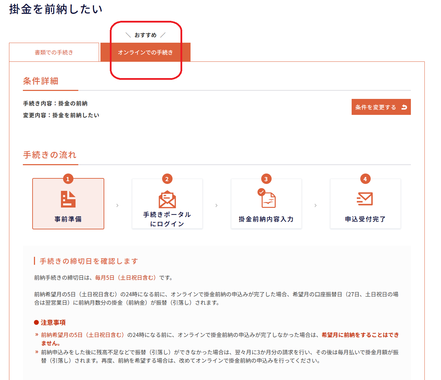Image resolution: width=441 pixels, height=380 pixels.
Task: Select the オンラインでの手続き tab
Action: click(x=145, y=52)
